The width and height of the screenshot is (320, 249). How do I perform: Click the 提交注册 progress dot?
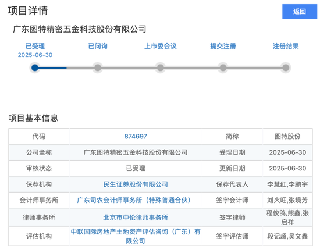(x=223, y=67)
